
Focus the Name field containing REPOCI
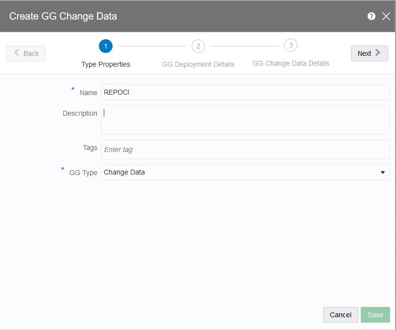coord(245,92)
